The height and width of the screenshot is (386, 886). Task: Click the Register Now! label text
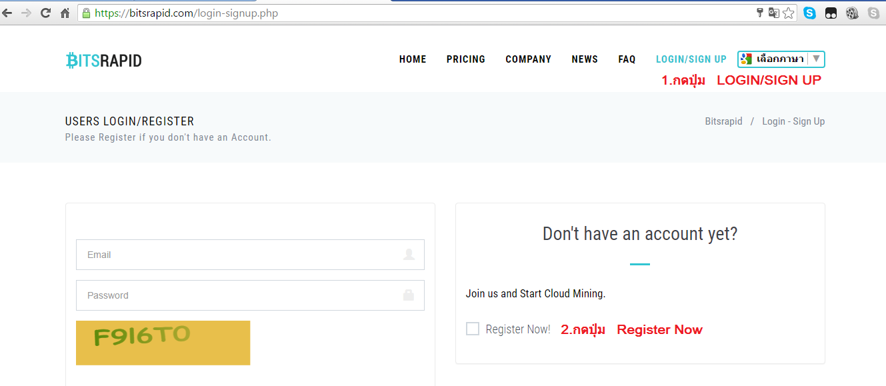tap(518, 329)
